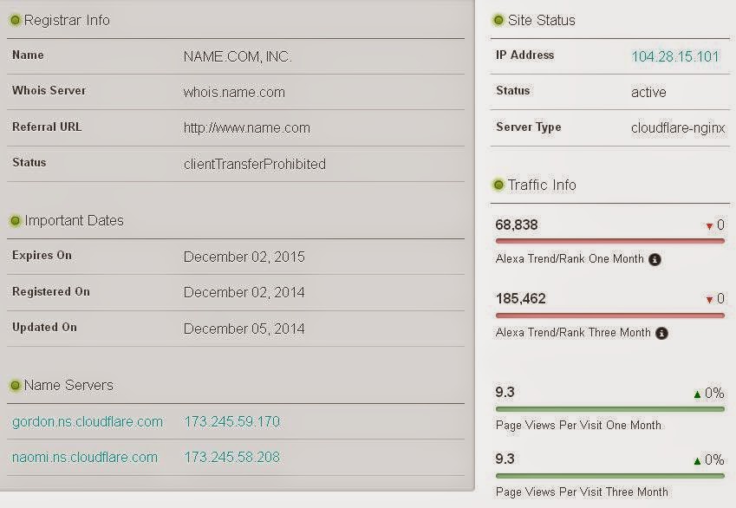
Task: Click the red down arrow beside 68,838 rank
Action: pyautogui.click(x=709, y=226)
